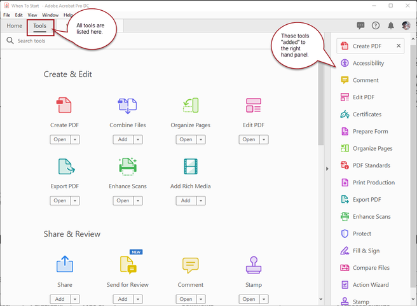Click the Enhance Scans tool icon in the main grid

point(128,167)
